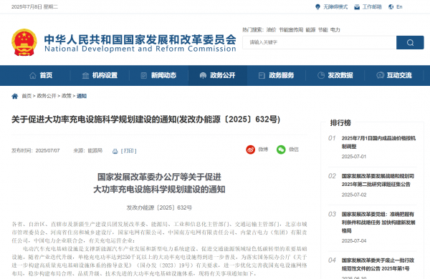Click the article headline about 大功率充电设施

(x=146, y=119)
